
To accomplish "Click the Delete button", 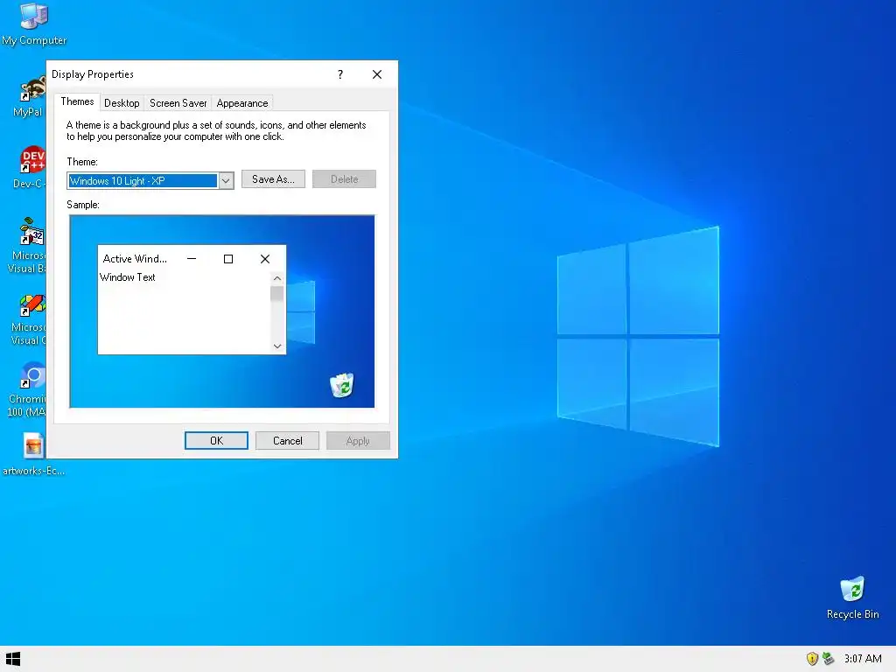I will click(344, 179).
